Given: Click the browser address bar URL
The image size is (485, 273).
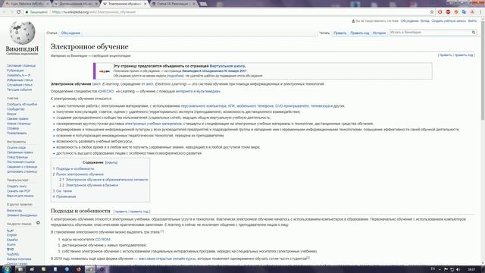Looking at the screenshot, I should [x=94, y=12].
